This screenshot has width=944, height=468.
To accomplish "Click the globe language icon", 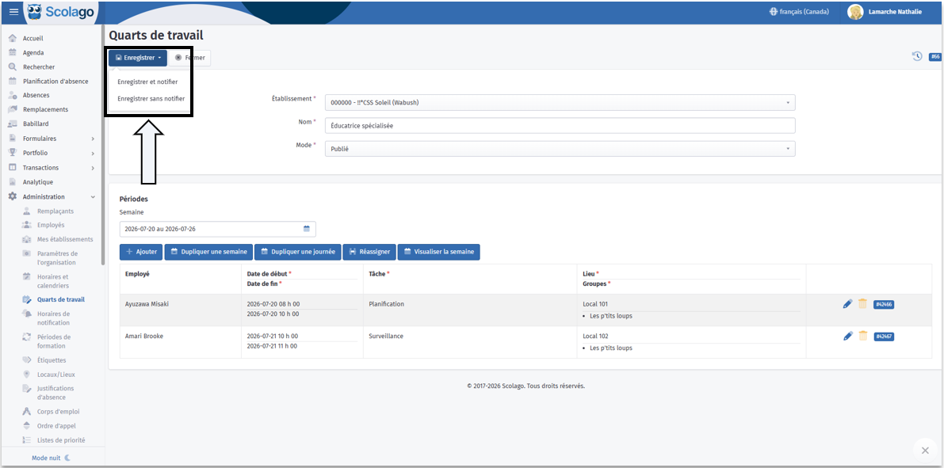I will point(773,12).
